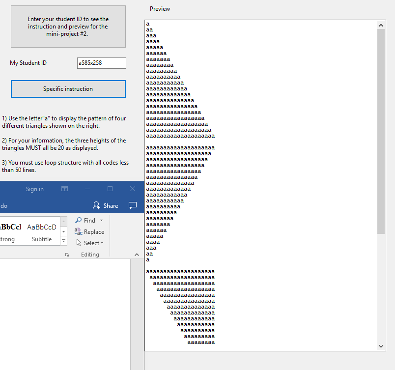Click the Share person icon
The image size is (395, 370).
96,205
